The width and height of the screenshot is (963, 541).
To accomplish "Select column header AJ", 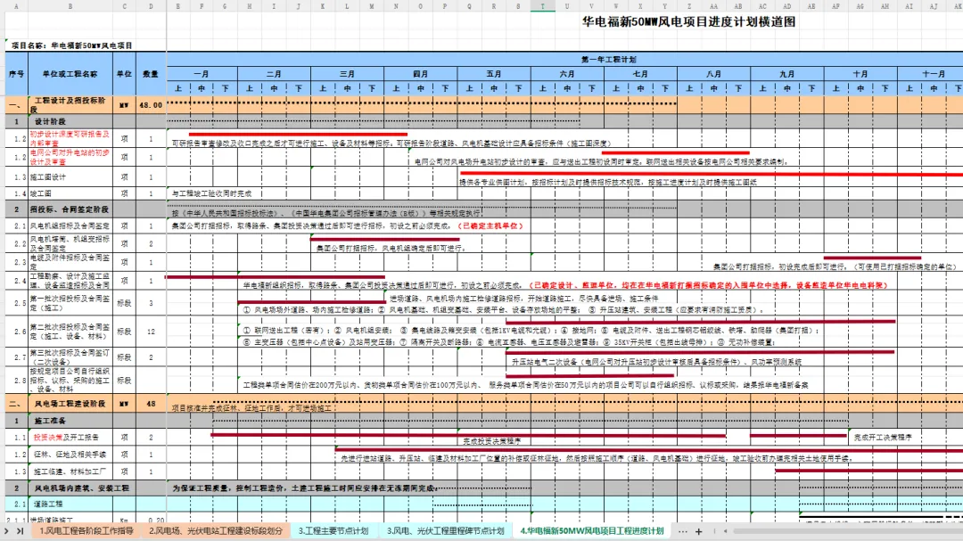I will [x=934, y=6].
